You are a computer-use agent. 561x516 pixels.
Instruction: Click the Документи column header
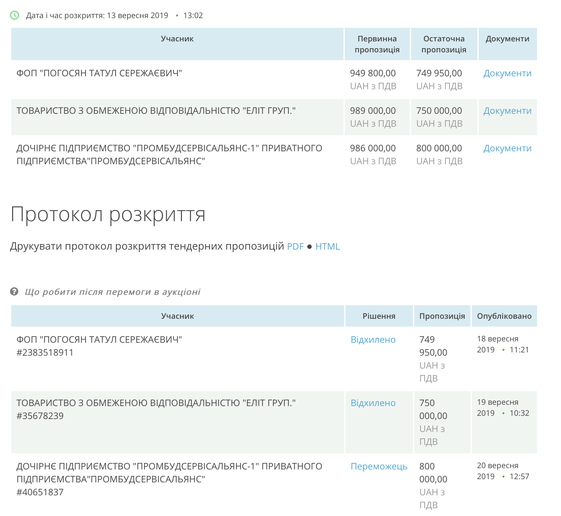pos(508,44)
